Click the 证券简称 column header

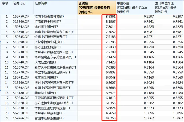56,8
